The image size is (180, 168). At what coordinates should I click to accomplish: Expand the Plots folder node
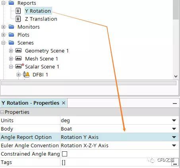click(x=3, y=35)
